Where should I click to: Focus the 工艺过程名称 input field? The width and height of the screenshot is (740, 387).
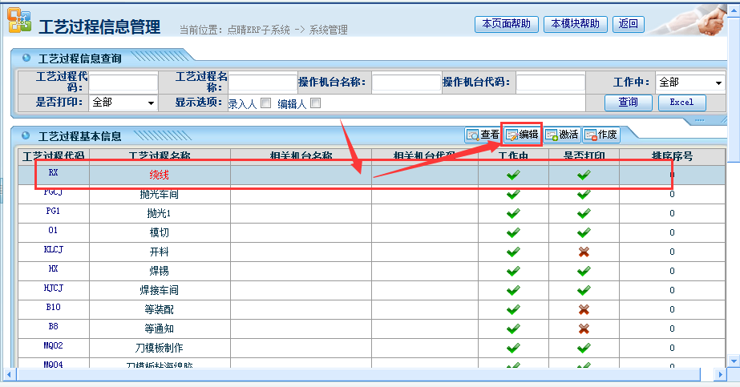[x=263, y=83]
